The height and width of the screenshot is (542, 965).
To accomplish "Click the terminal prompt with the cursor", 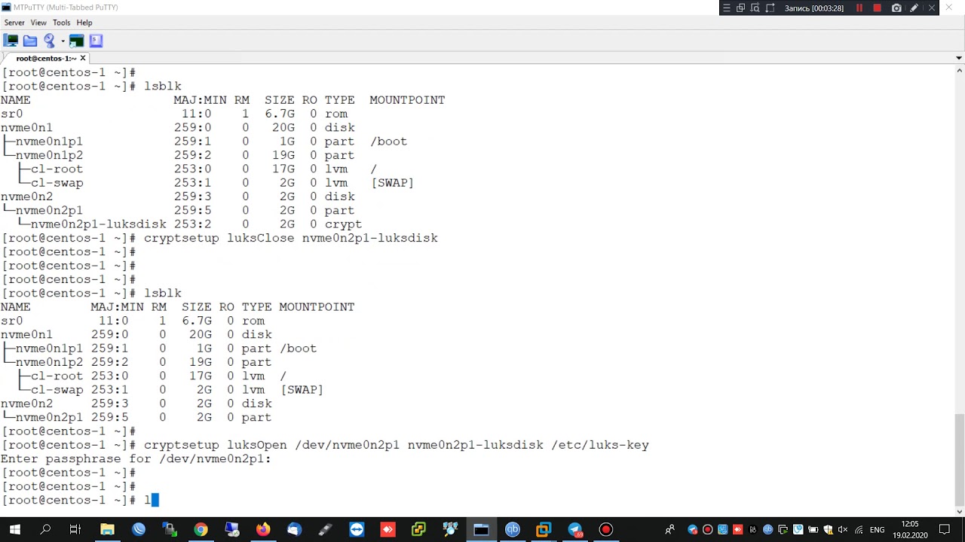I will [x=80, y=501].
